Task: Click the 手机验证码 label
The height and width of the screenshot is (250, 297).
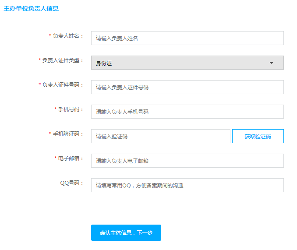Action: 68,134
